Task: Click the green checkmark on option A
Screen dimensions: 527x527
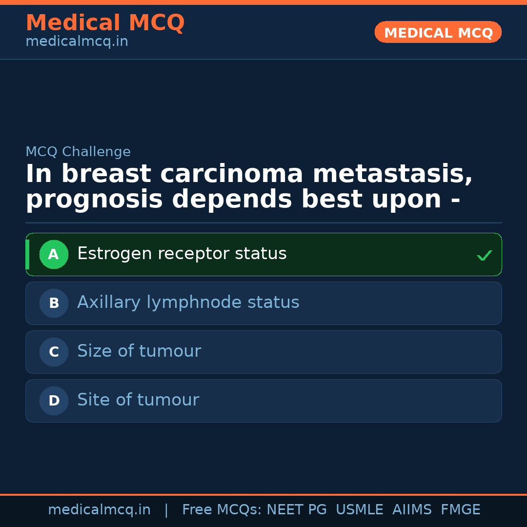Action: tap(484, 255)
